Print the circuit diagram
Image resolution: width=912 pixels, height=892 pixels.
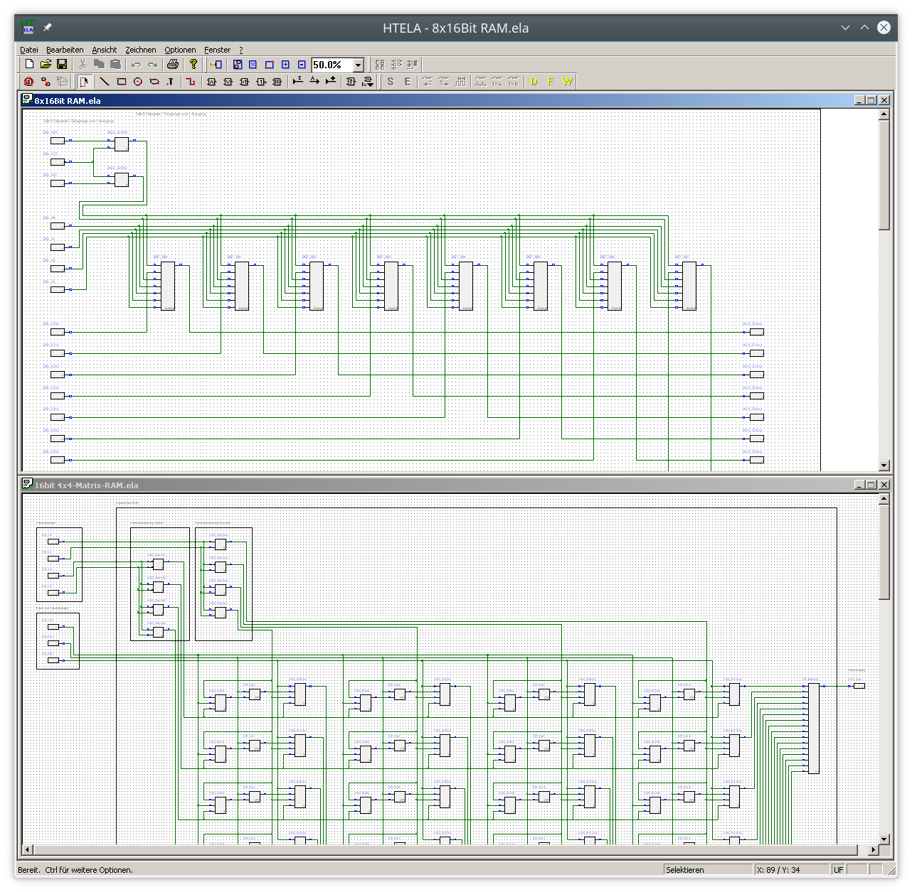172,64
